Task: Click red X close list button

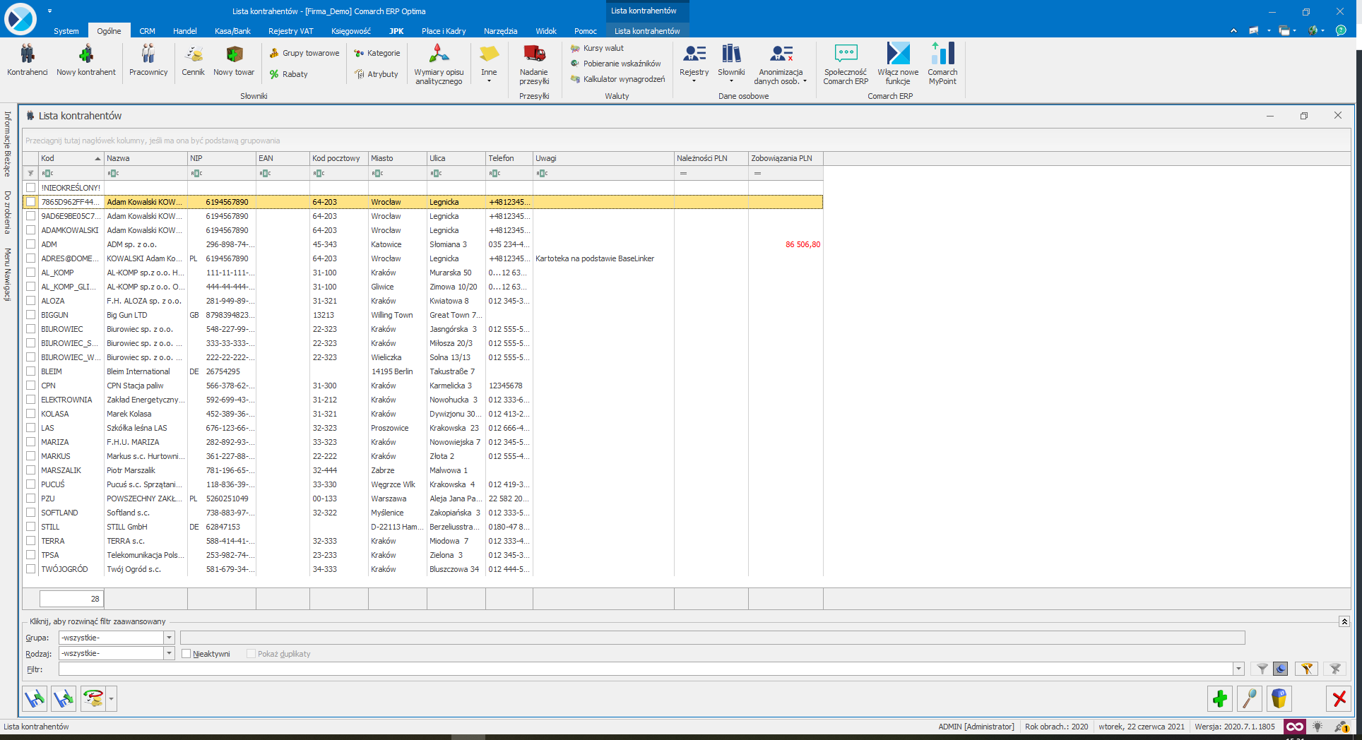Action: (1339, 699)
